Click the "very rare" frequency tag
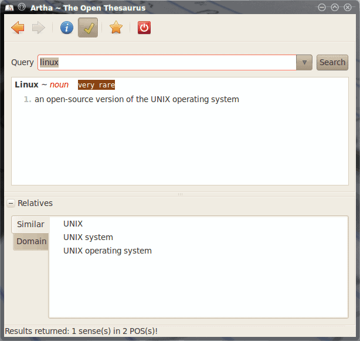 [96, 85]
